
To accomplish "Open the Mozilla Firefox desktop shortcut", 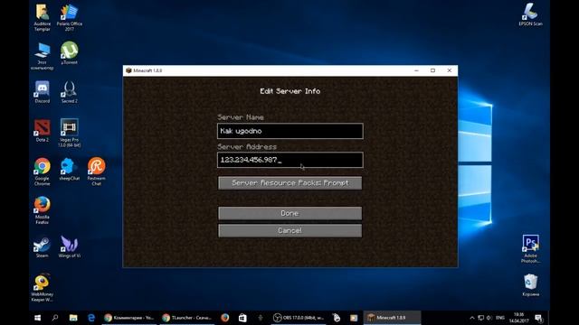I will tap(43, 210).
